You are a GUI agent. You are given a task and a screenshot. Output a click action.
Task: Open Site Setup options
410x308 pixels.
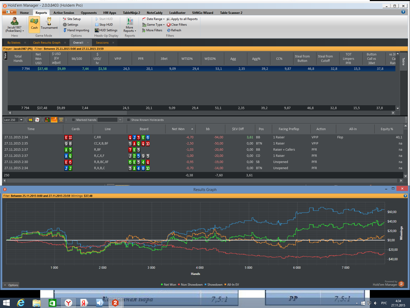[72, 19]
